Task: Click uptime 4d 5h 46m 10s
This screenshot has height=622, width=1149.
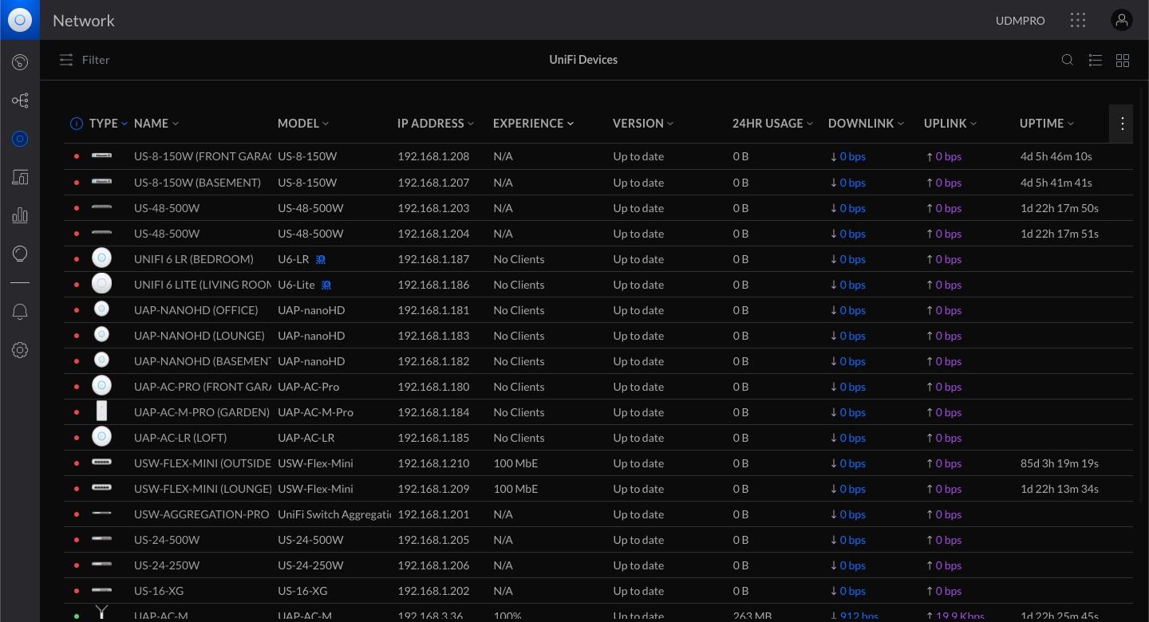Action: [1056, 156]
